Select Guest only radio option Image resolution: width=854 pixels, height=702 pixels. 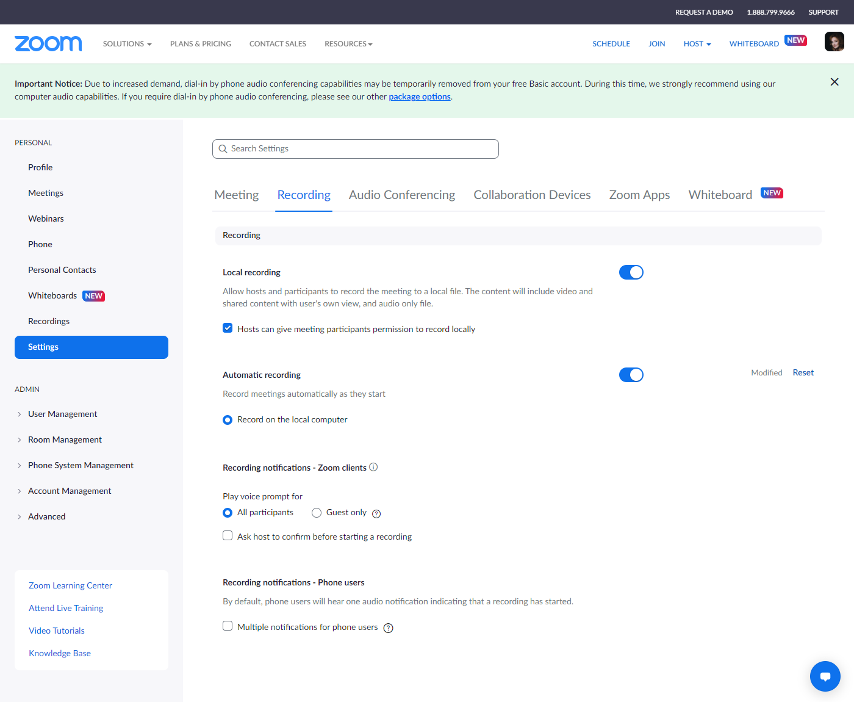pos(317,513)
